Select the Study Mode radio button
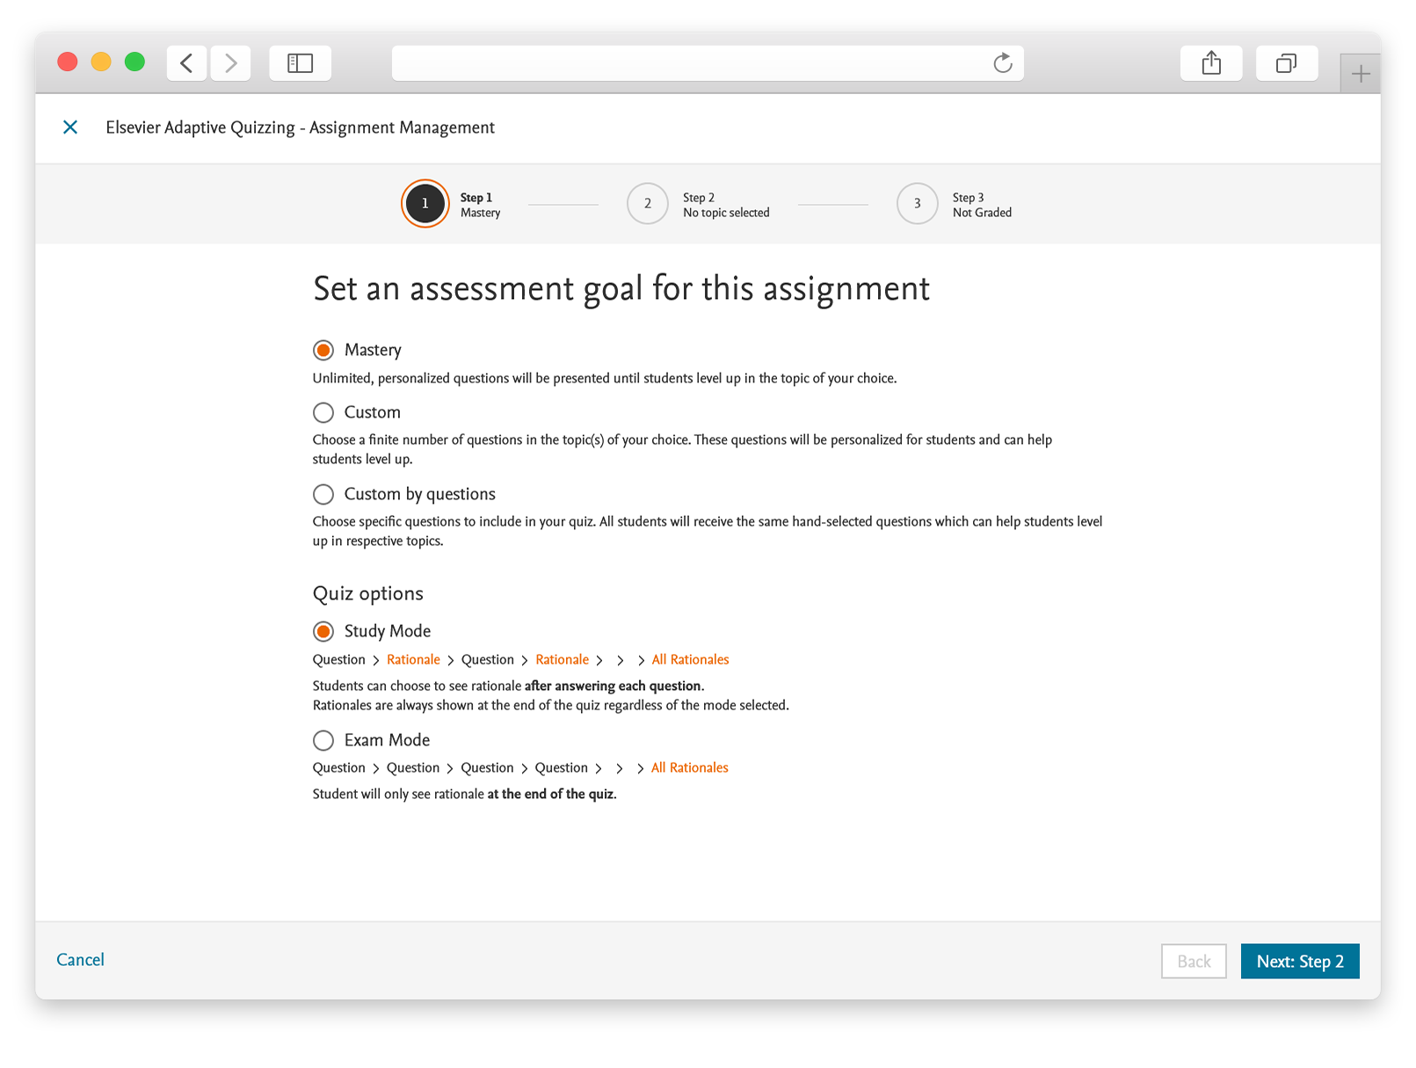1416x1068 pixels. [323, 631]
